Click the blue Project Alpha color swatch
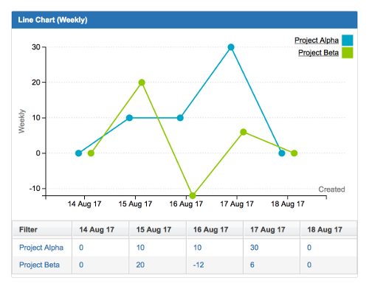Screen dimensions: 369x289 [x=348, y=41]
